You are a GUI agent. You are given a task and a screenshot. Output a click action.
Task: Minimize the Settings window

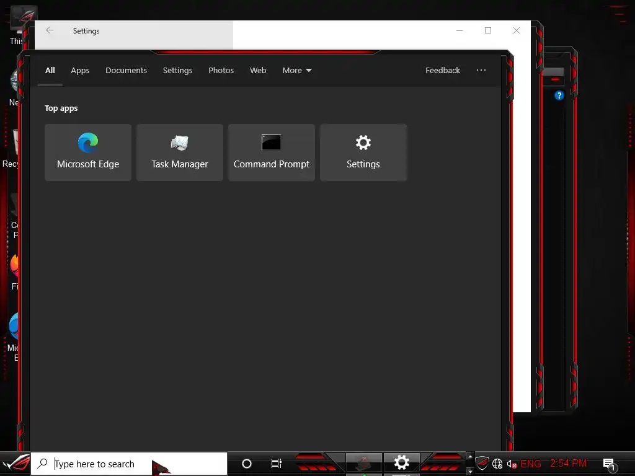[460, 30]
